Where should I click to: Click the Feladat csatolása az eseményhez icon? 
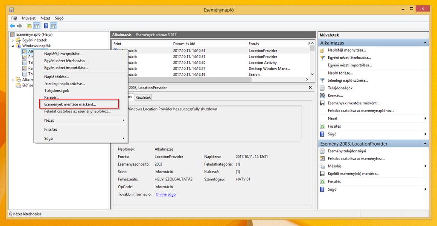(322, 159)
